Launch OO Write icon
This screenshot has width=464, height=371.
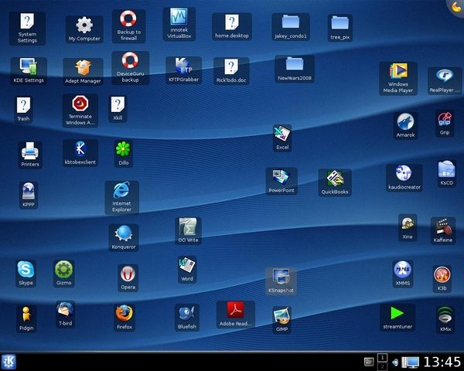tap(188, 231)
